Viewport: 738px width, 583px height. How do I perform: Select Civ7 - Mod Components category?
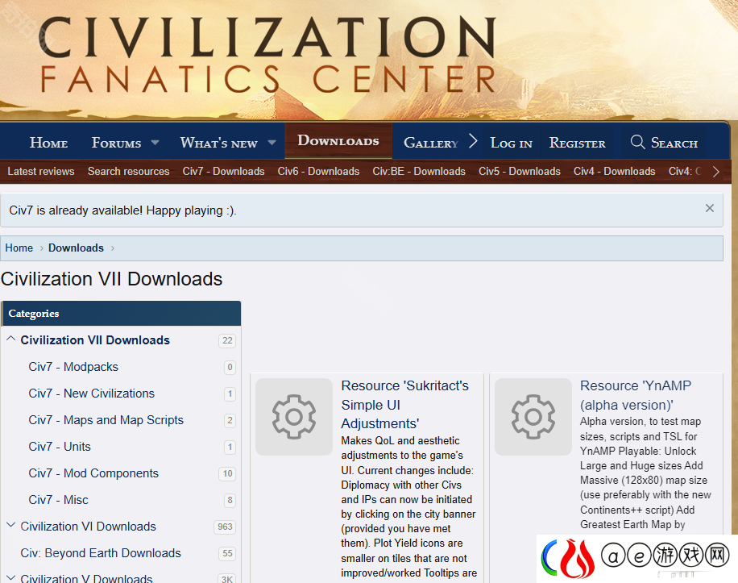93,473
